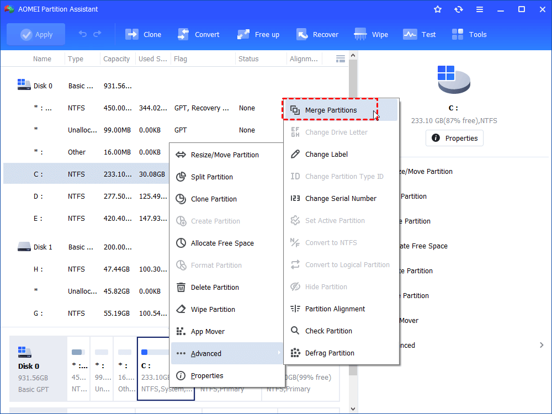The width and height of the screenshot is (552, 414).
Task: Select the H: partition row
Action: pos(86,269)
